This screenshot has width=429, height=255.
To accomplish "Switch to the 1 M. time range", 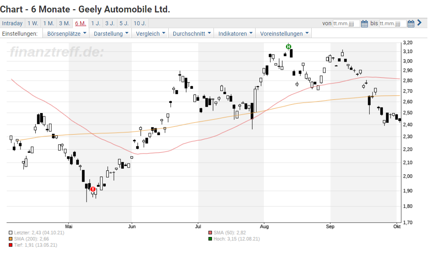I will 49,23.
